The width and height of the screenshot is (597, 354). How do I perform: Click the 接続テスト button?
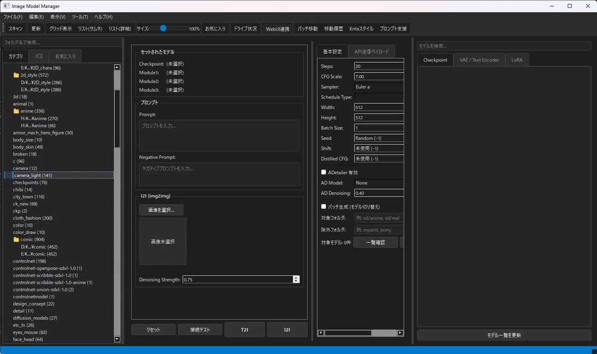[x=200, y=330]
